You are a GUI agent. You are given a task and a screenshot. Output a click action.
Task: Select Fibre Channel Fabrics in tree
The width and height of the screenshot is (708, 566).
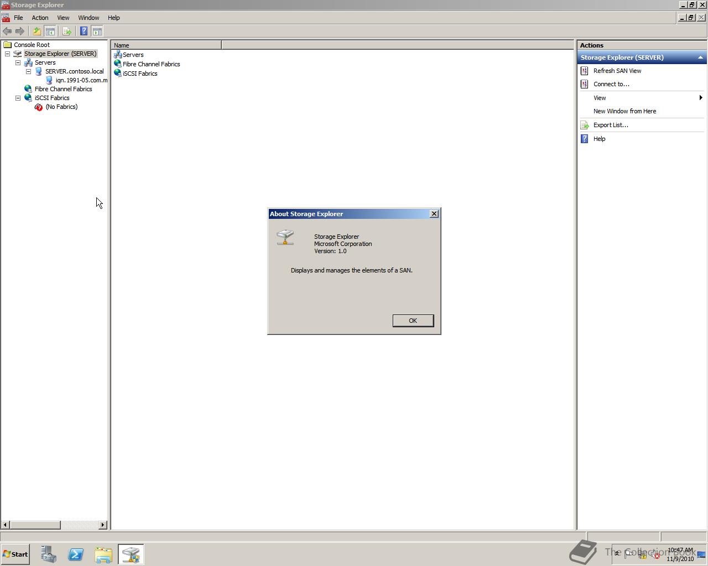click(x=63, y=89)
